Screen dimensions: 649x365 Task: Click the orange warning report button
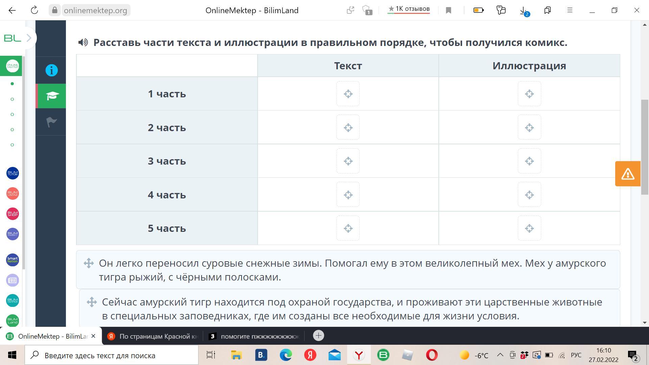pyautogui.click(x=627, y=174)
